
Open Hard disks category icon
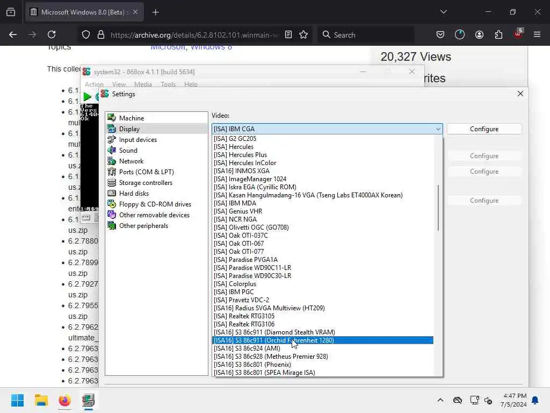tap(112, 194)
